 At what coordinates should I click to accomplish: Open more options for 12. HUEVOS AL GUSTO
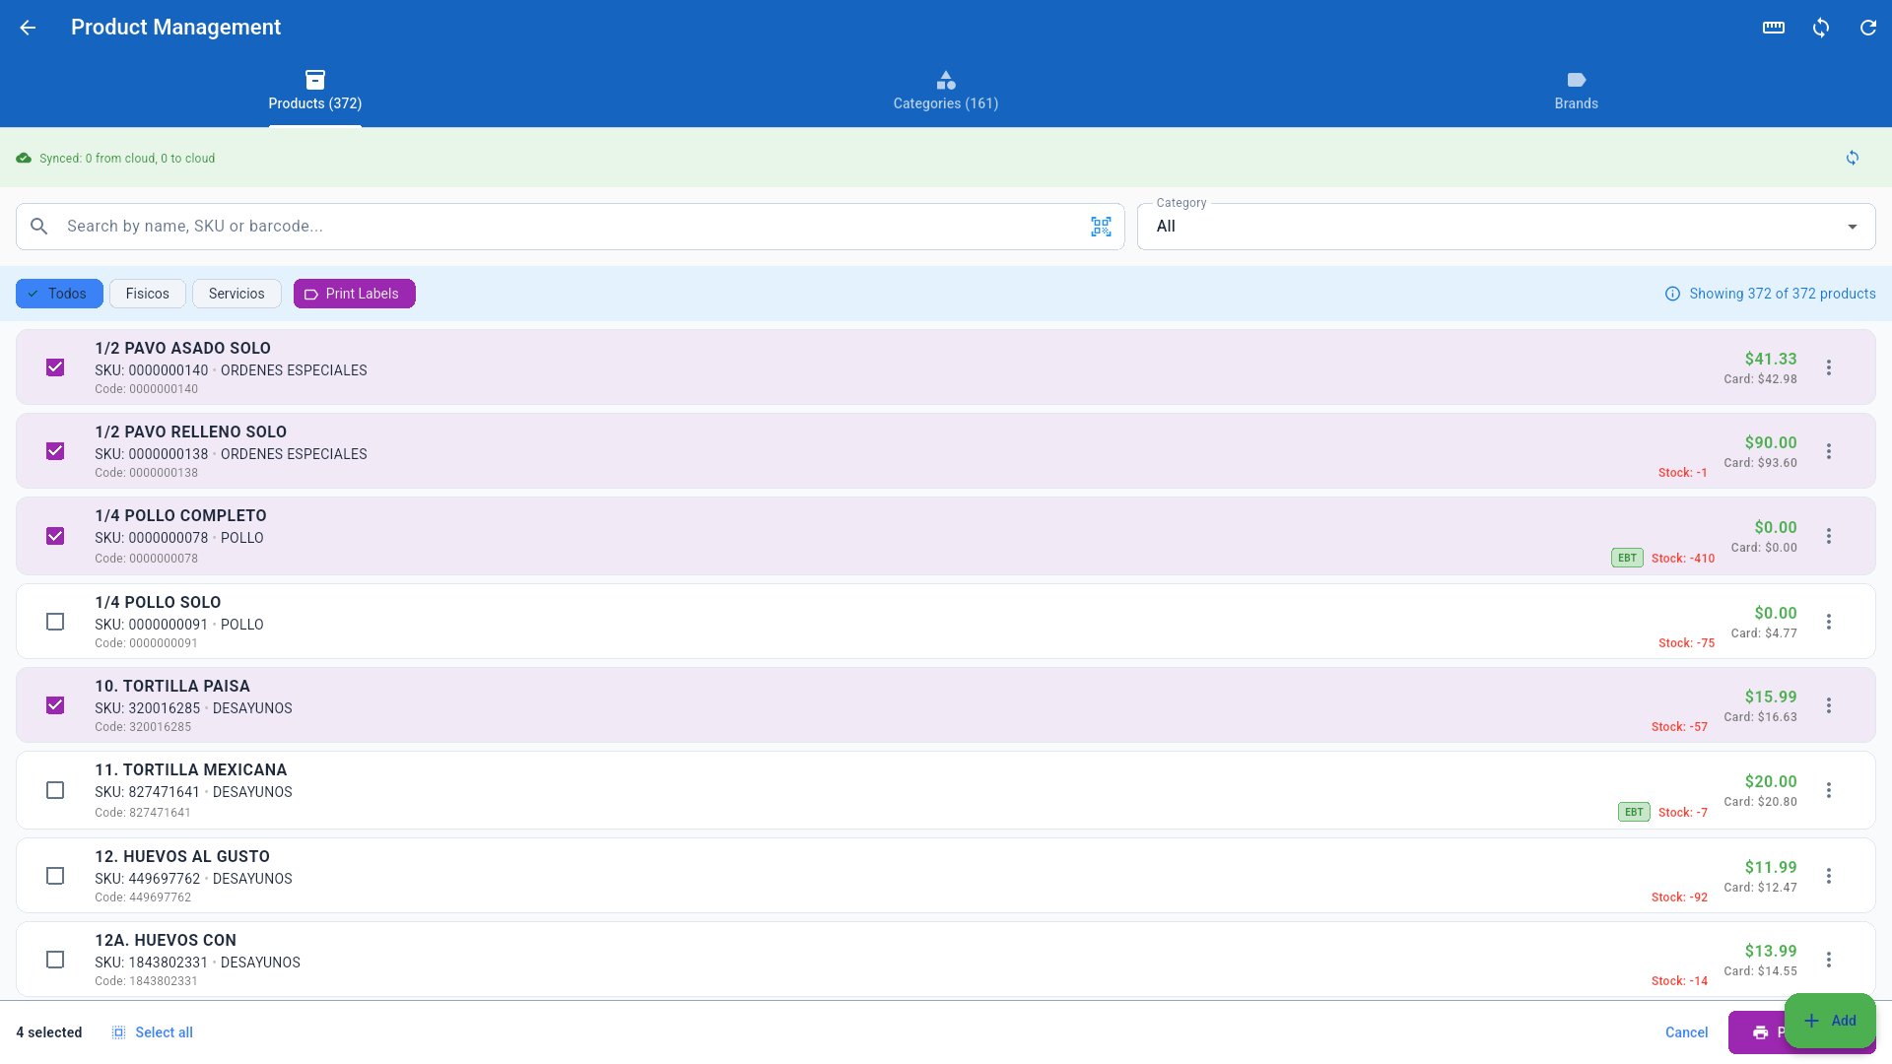tap(1829, 876)
